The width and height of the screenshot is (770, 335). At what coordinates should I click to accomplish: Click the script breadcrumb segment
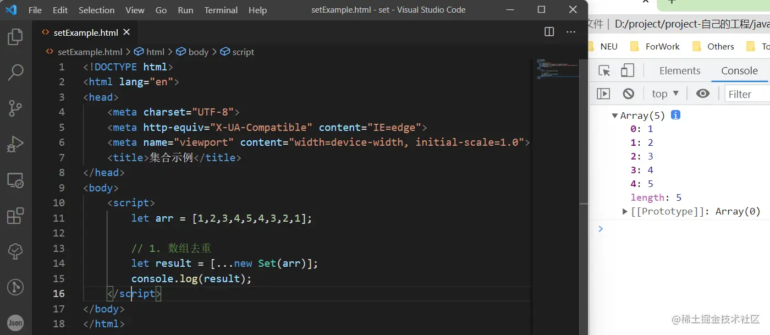click(237, 52)
